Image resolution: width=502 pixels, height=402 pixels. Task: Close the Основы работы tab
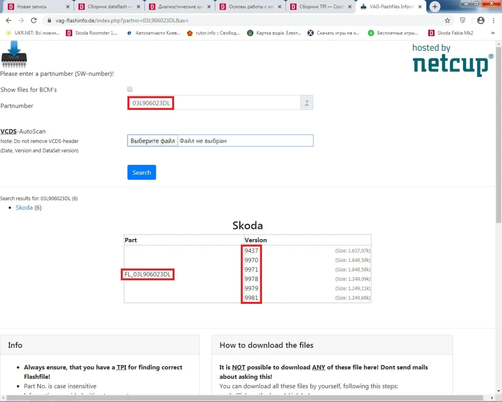pyautogui.click(x=280, y=7)
